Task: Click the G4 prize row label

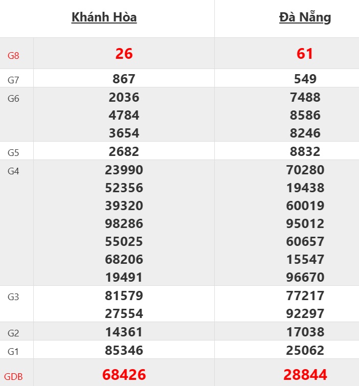Action: pyautogui.click(x=13, y=171)
